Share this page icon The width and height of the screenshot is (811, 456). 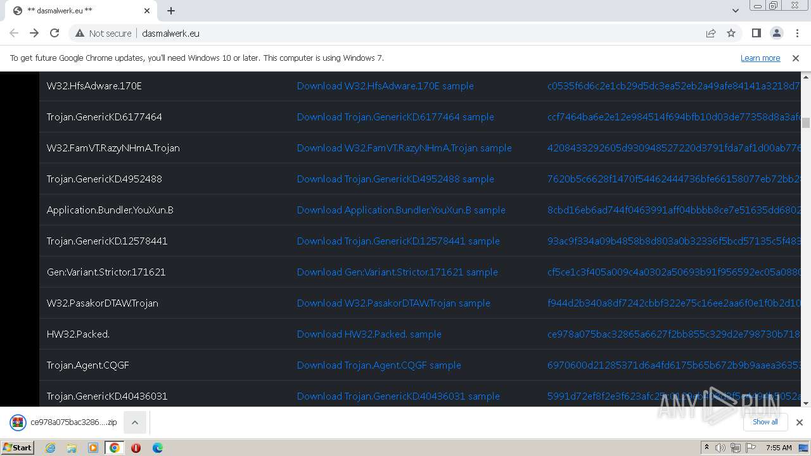click(x=711, y=33)
